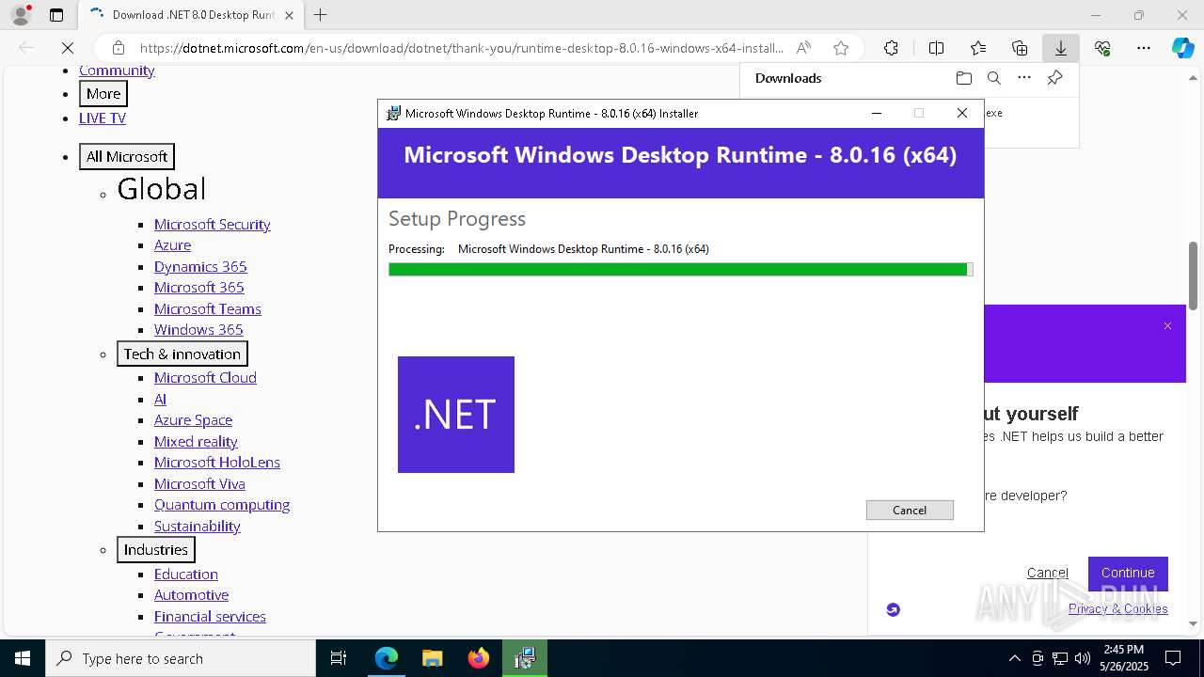Click the taskbar search box
Screen dimensions: 1204x677
(x=181, y=658)
